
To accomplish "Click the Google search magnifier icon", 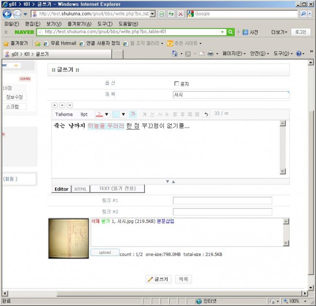I will pyautogui.click(x=303, y=14).
